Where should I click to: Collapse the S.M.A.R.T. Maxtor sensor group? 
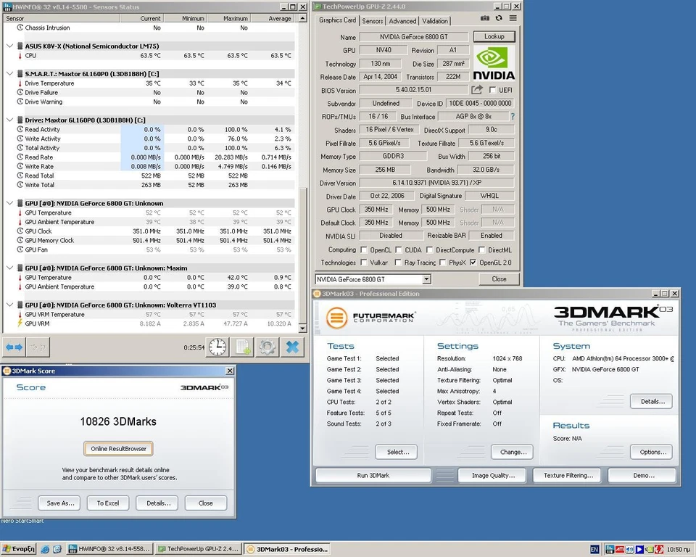pyautogui.click(x=9, y=74)
